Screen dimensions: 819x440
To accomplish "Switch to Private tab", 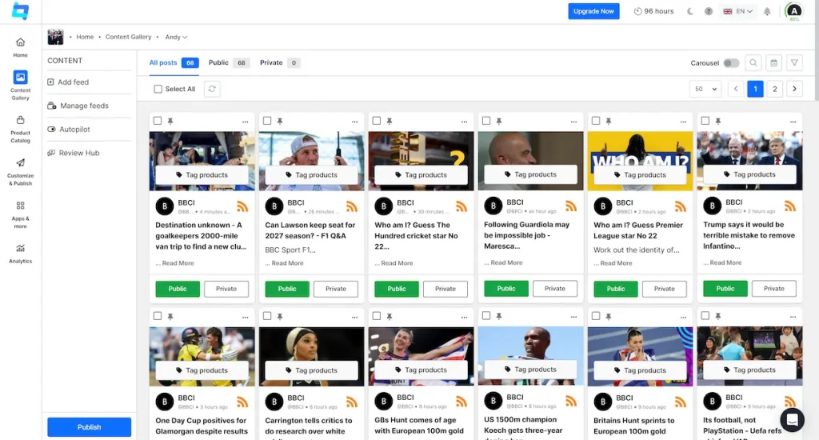I will [279, 62].
